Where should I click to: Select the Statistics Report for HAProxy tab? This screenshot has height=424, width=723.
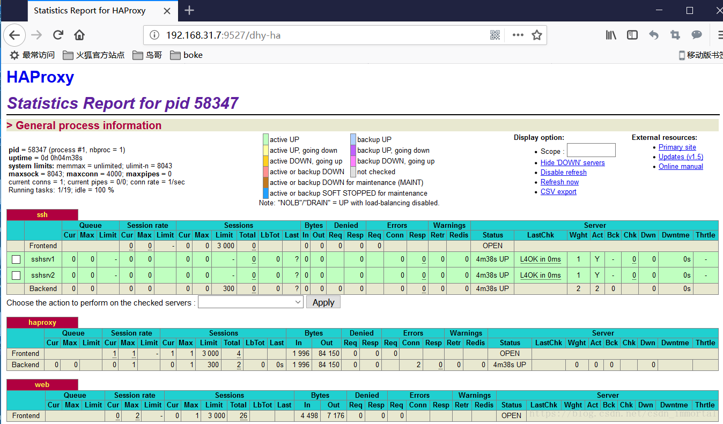(x=90, y=11)
